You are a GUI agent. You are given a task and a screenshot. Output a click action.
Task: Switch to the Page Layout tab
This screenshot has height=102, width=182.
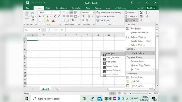click(62, 8)
